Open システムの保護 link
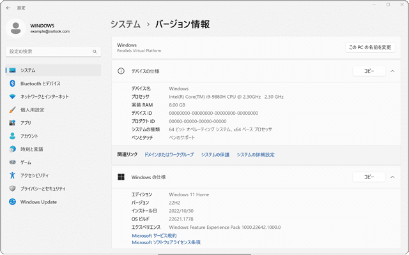Image resolution: width=409 pixels, height=255 pixels. 215,154
